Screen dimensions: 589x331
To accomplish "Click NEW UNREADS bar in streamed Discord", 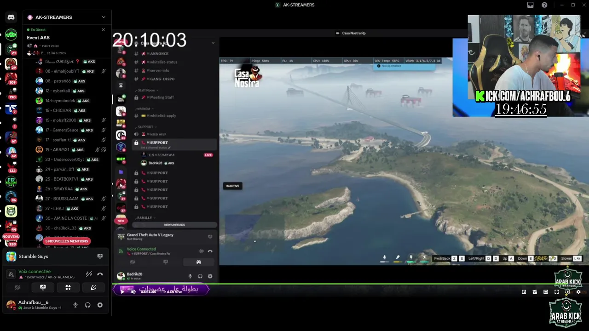I will [174, 225].
